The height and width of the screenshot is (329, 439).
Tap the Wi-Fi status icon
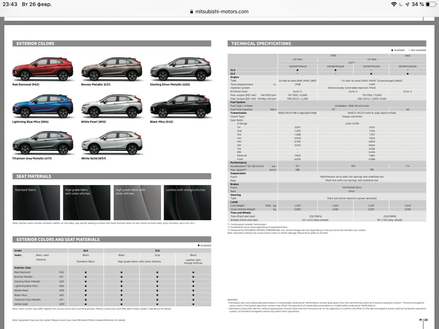click(394, 4)
